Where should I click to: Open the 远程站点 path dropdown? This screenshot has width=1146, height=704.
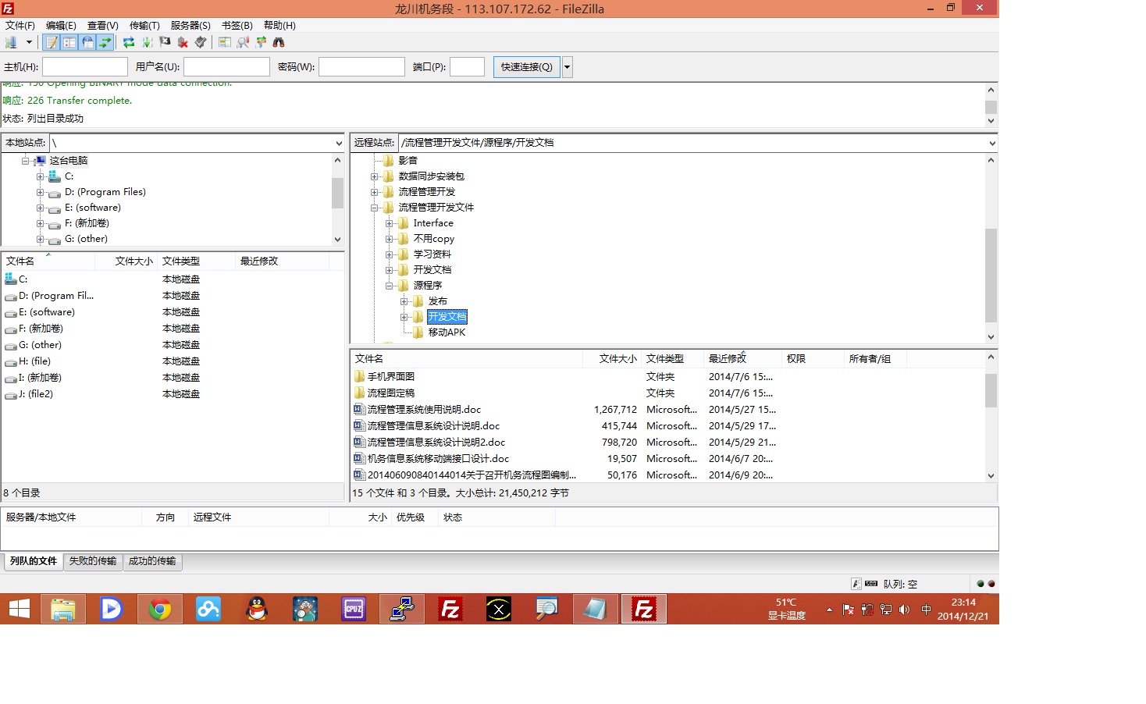tap(992, 144)
